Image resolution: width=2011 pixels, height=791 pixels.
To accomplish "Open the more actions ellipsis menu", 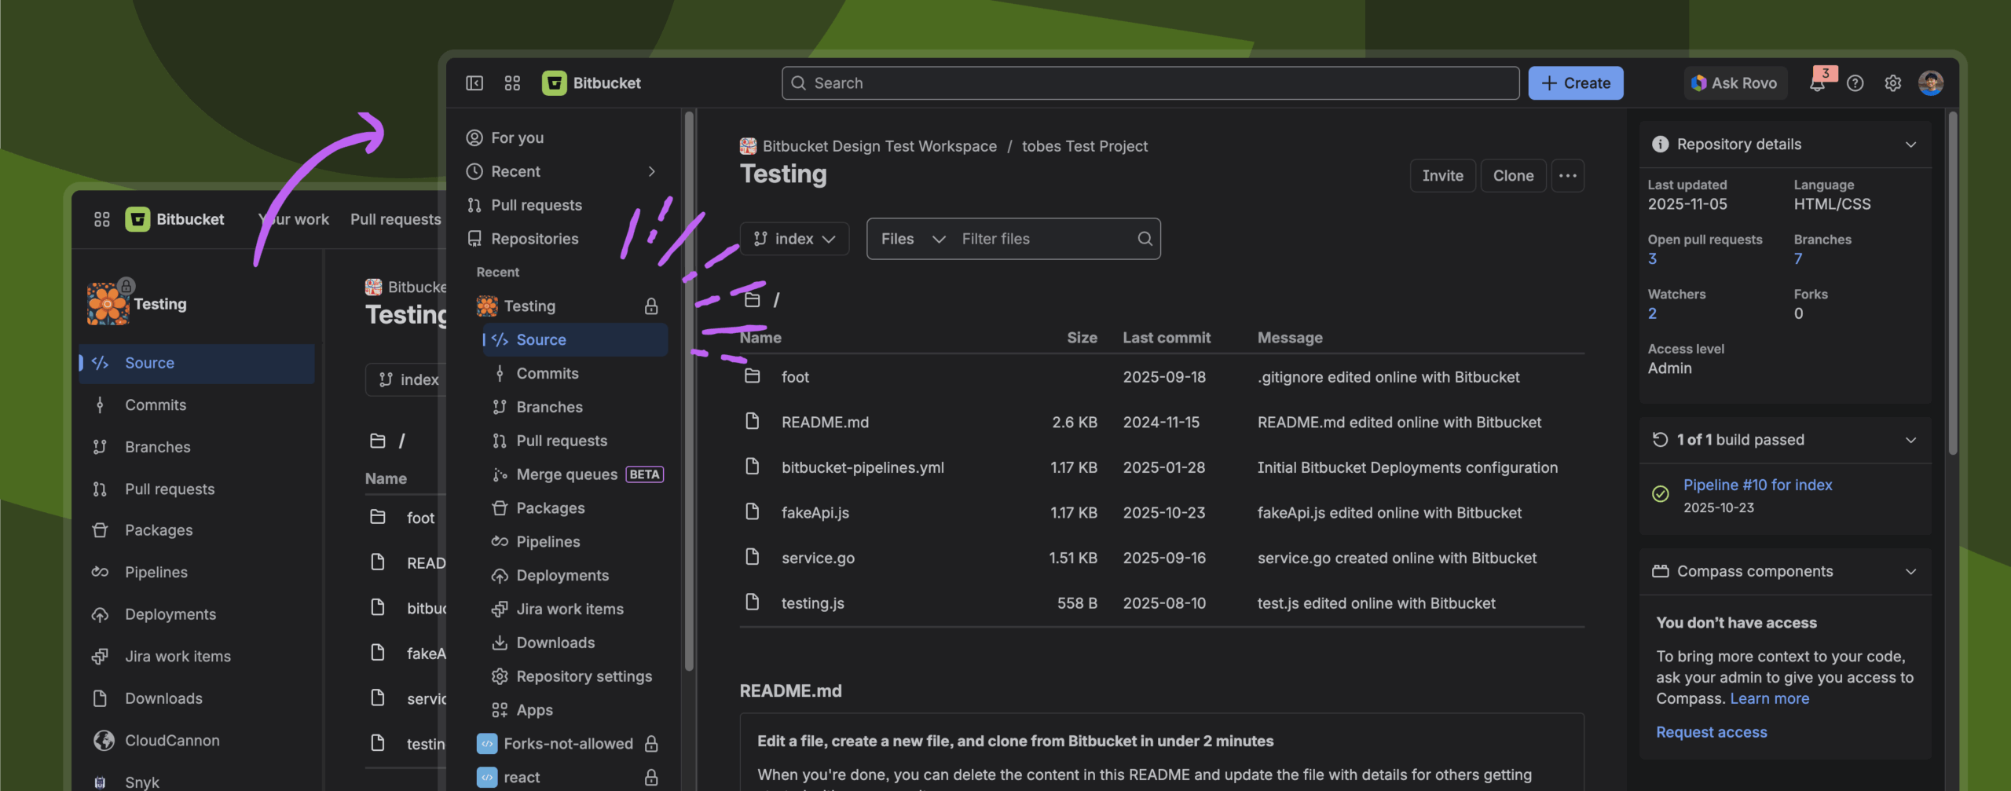I will point(1567,176).
